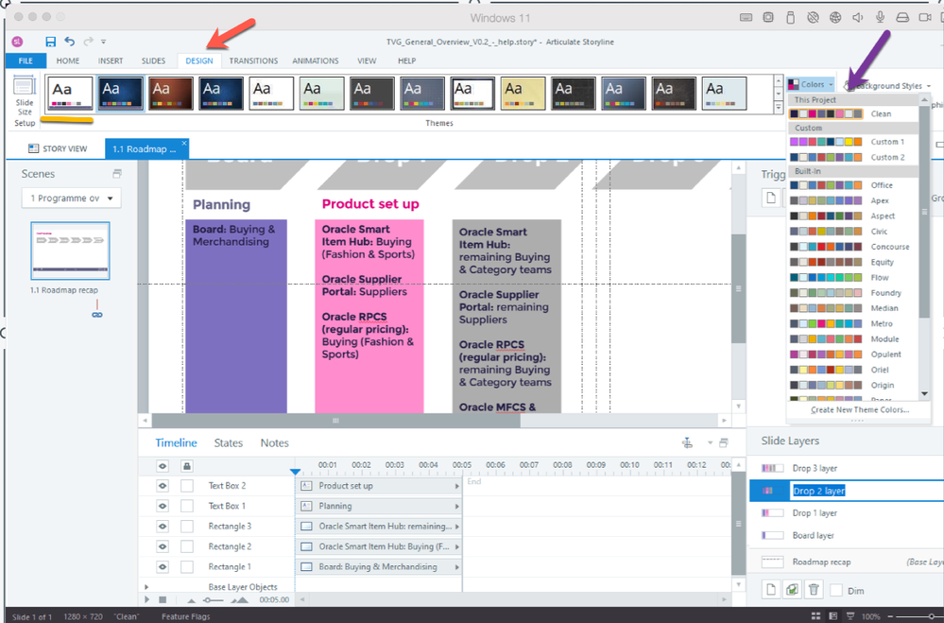Choose the Office color scheme
Viewport: 944px width, 623px height.
click(853, 185)
